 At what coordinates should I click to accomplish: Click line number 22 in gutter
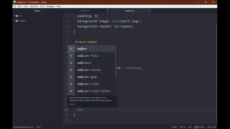pyautogui.click(x=66, y=115)
